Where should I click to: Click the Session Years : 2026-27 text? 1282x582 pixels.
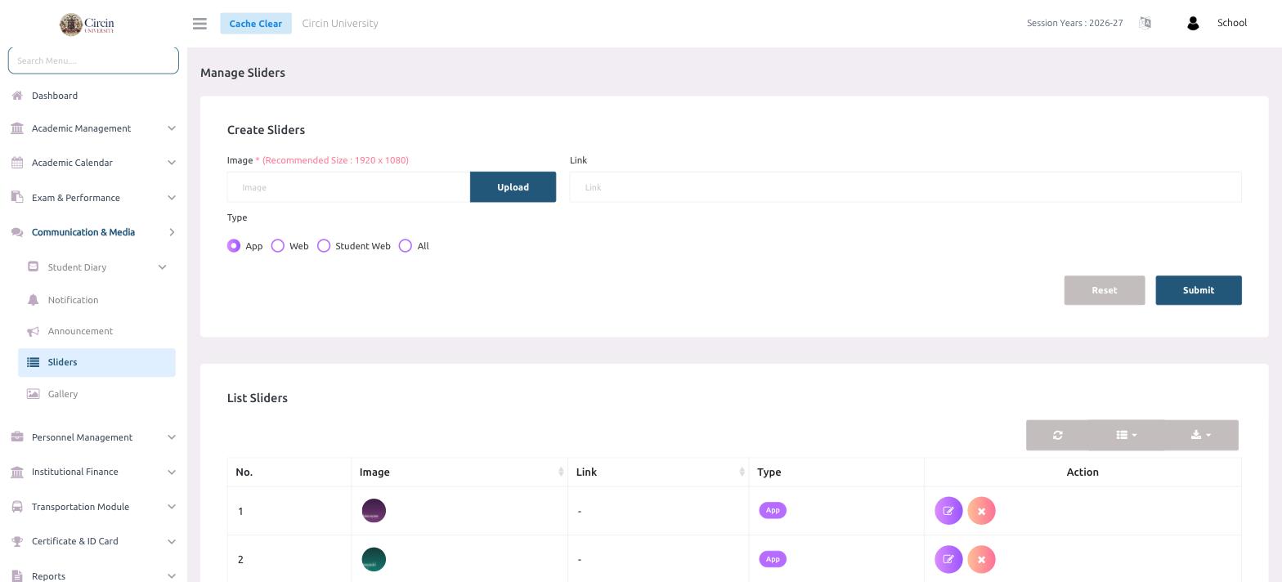click(x=1075, y=23)
